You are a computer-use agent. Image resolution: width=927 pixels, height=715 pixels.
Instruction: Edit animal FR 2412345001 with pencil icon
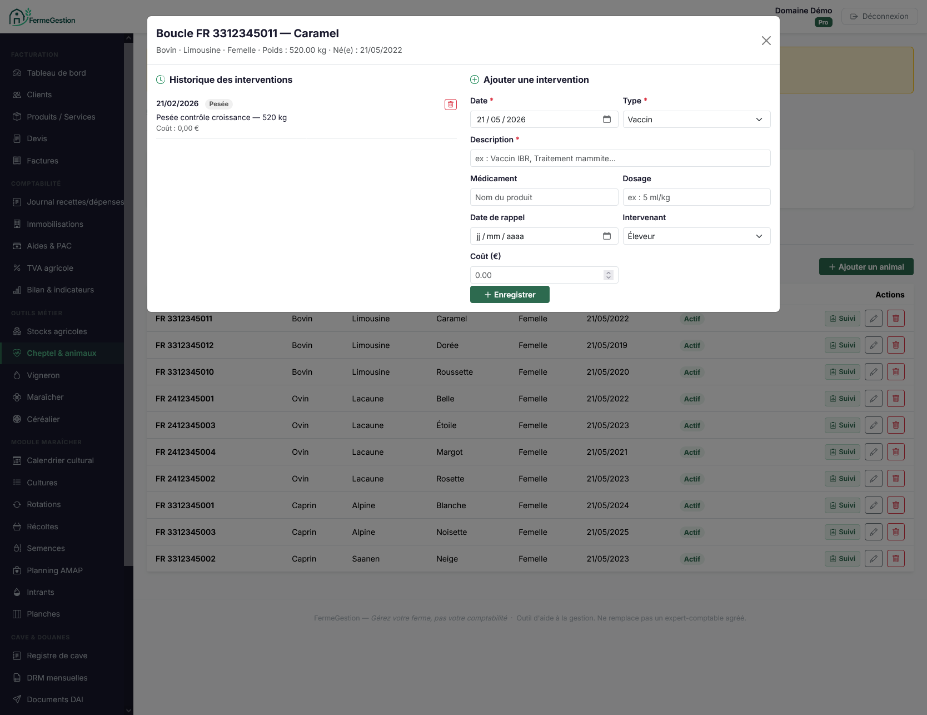[x=874, y=399]
